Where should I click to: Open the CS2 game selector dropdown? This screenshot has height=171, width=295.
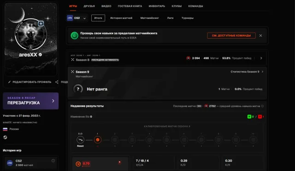point(77,18)
